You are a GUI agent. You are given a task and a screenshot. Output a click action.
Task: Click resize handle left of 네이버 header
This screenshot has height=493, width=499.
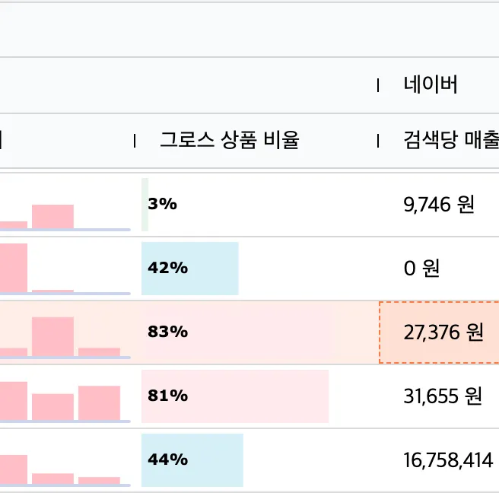pyautogui.click(x=378, y=85)
